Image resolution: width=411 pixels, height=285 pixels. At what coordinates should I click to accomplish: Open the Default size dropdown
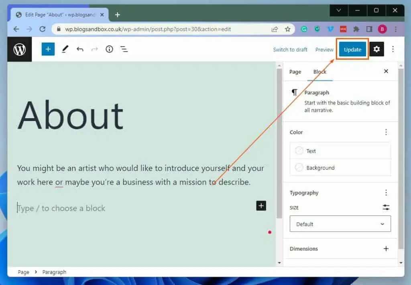tap(340, 224)
